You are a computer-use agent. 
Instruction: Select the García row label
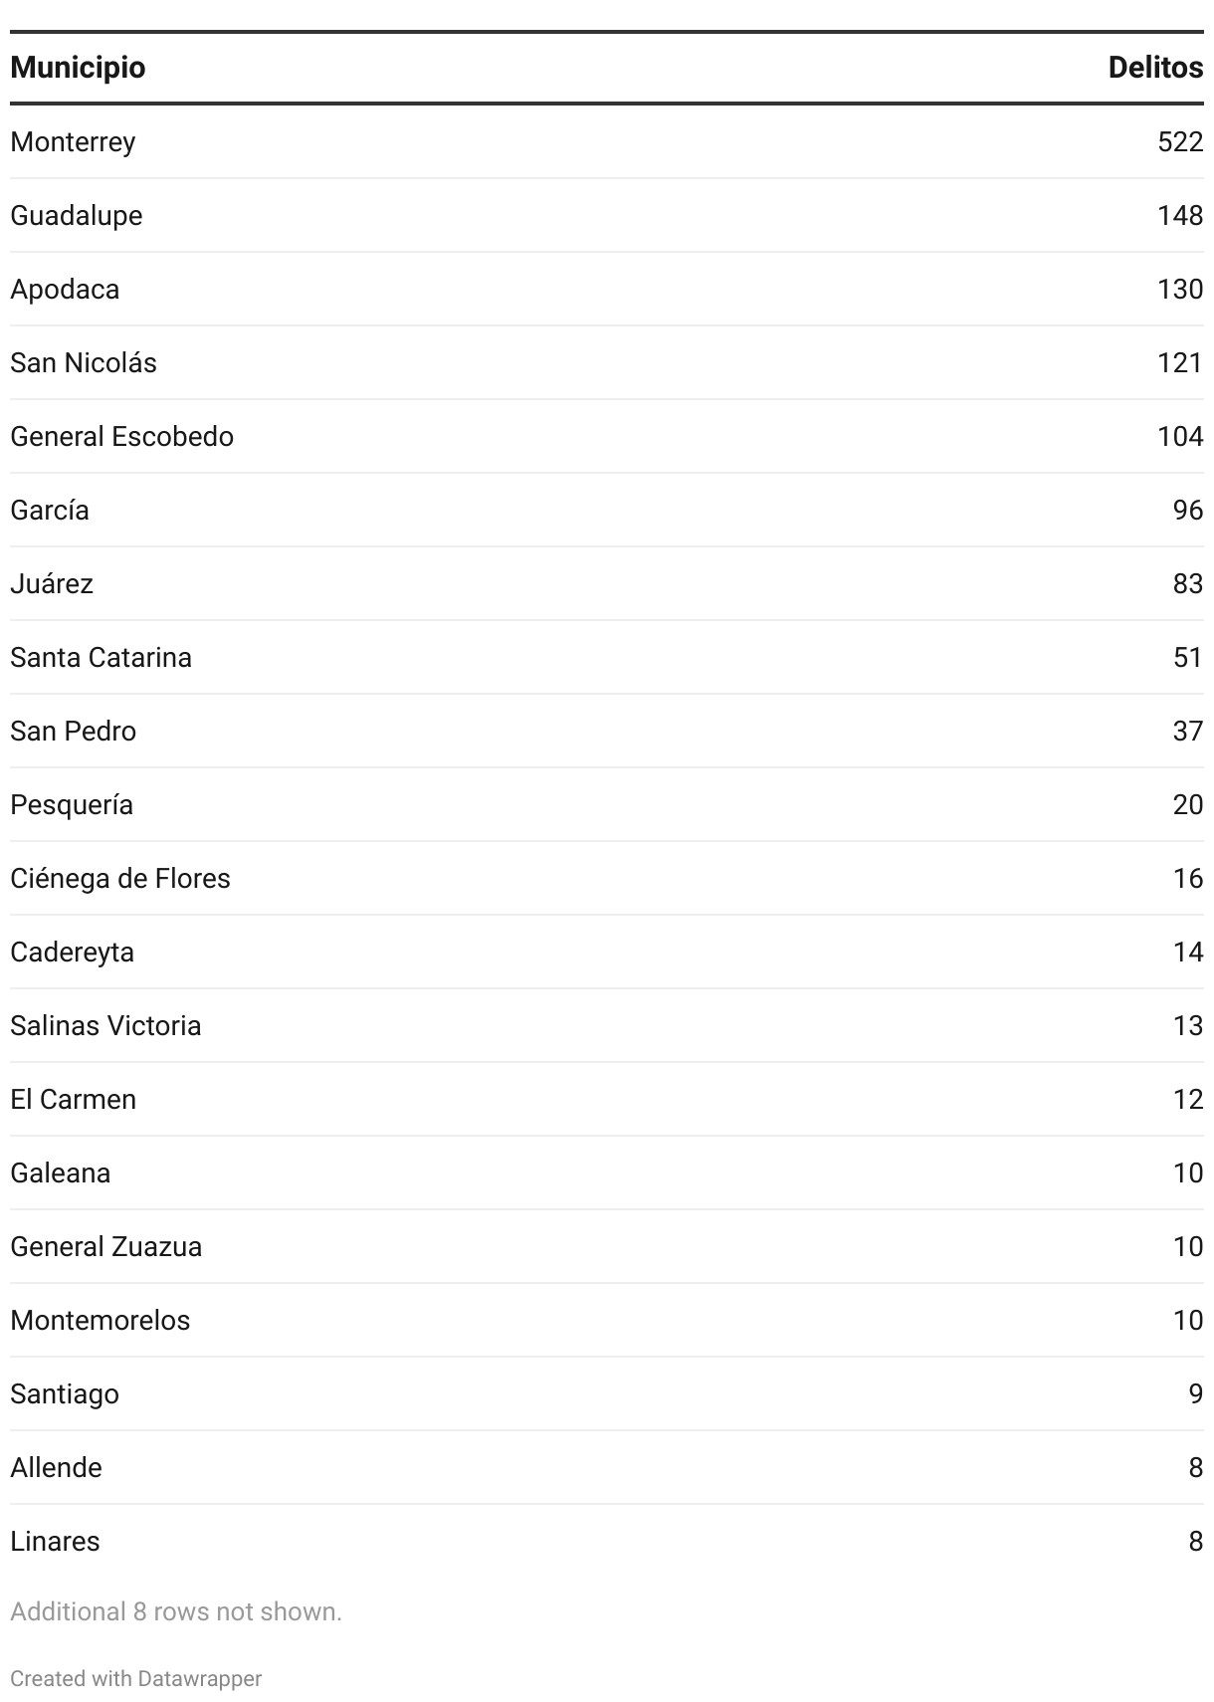50,511
